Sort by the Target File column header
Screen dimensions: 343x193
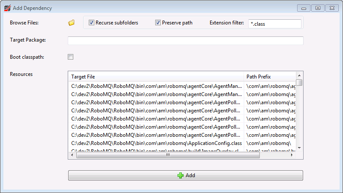(156, 77)
